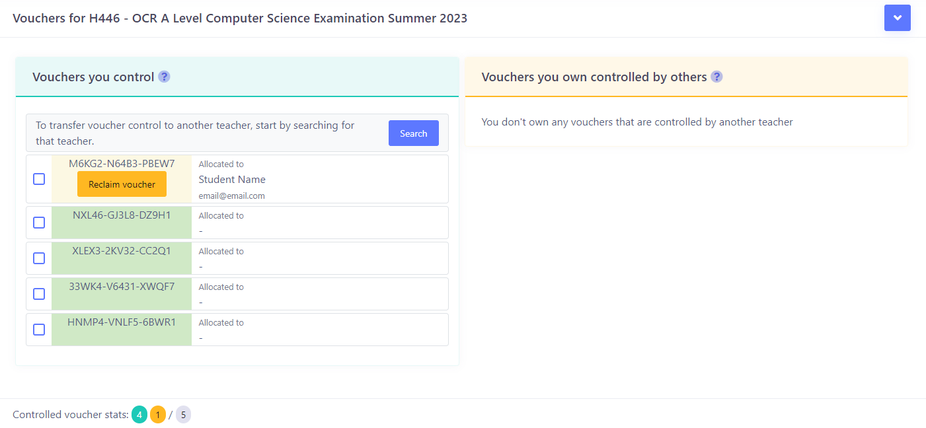Enable checkbox for voucher HNMP4-VNLF5-6BWR1
926x428 pixels.
click(x=39, y=330)
